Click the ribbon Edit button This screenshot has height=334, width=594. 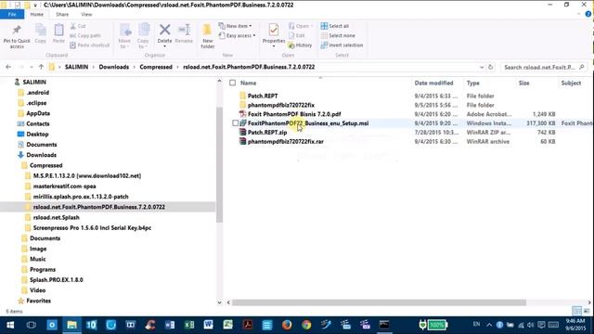tap(297, 35)
